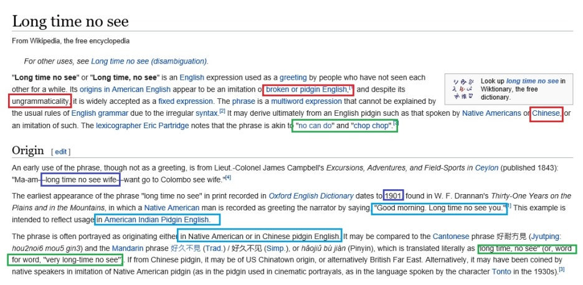Open the 'Trad.' link
This screenshot has width=583, height=285.
click(214, 248)
